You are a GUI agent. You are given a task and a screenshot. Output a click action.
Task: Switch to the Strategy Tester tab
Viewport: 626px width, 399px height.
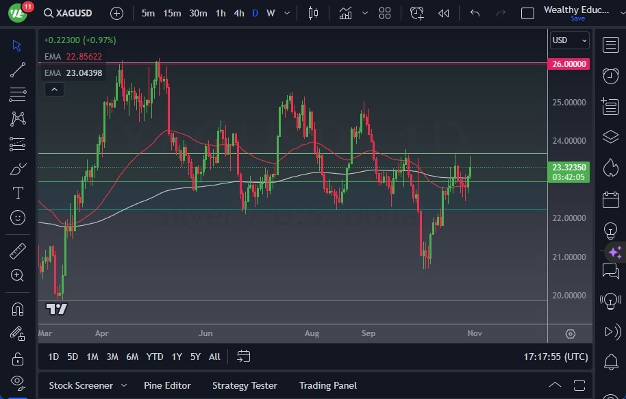click(x=245, y=385)
